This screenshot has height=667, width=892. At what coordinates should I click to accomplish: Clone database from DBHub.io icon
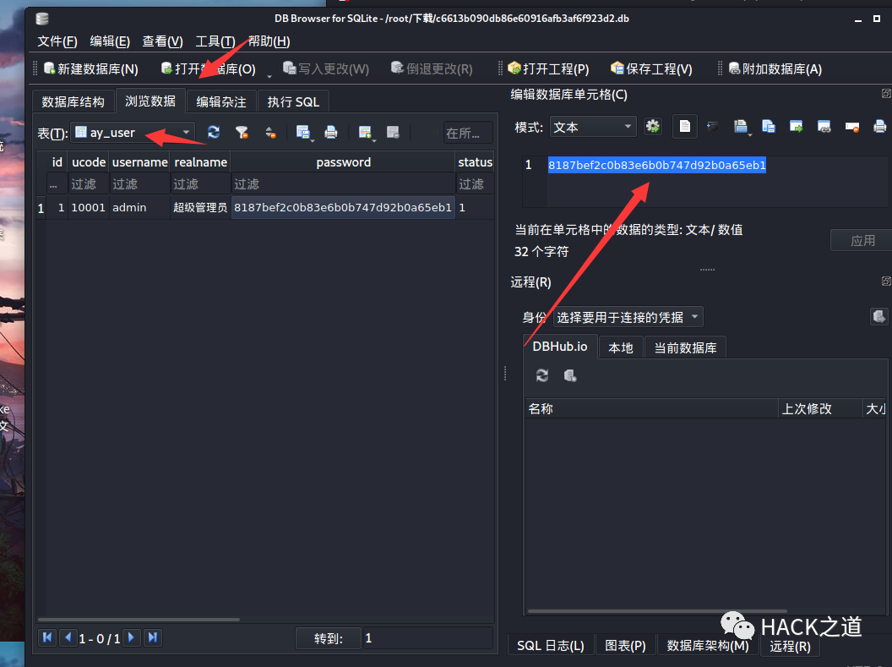click(570, 375)
